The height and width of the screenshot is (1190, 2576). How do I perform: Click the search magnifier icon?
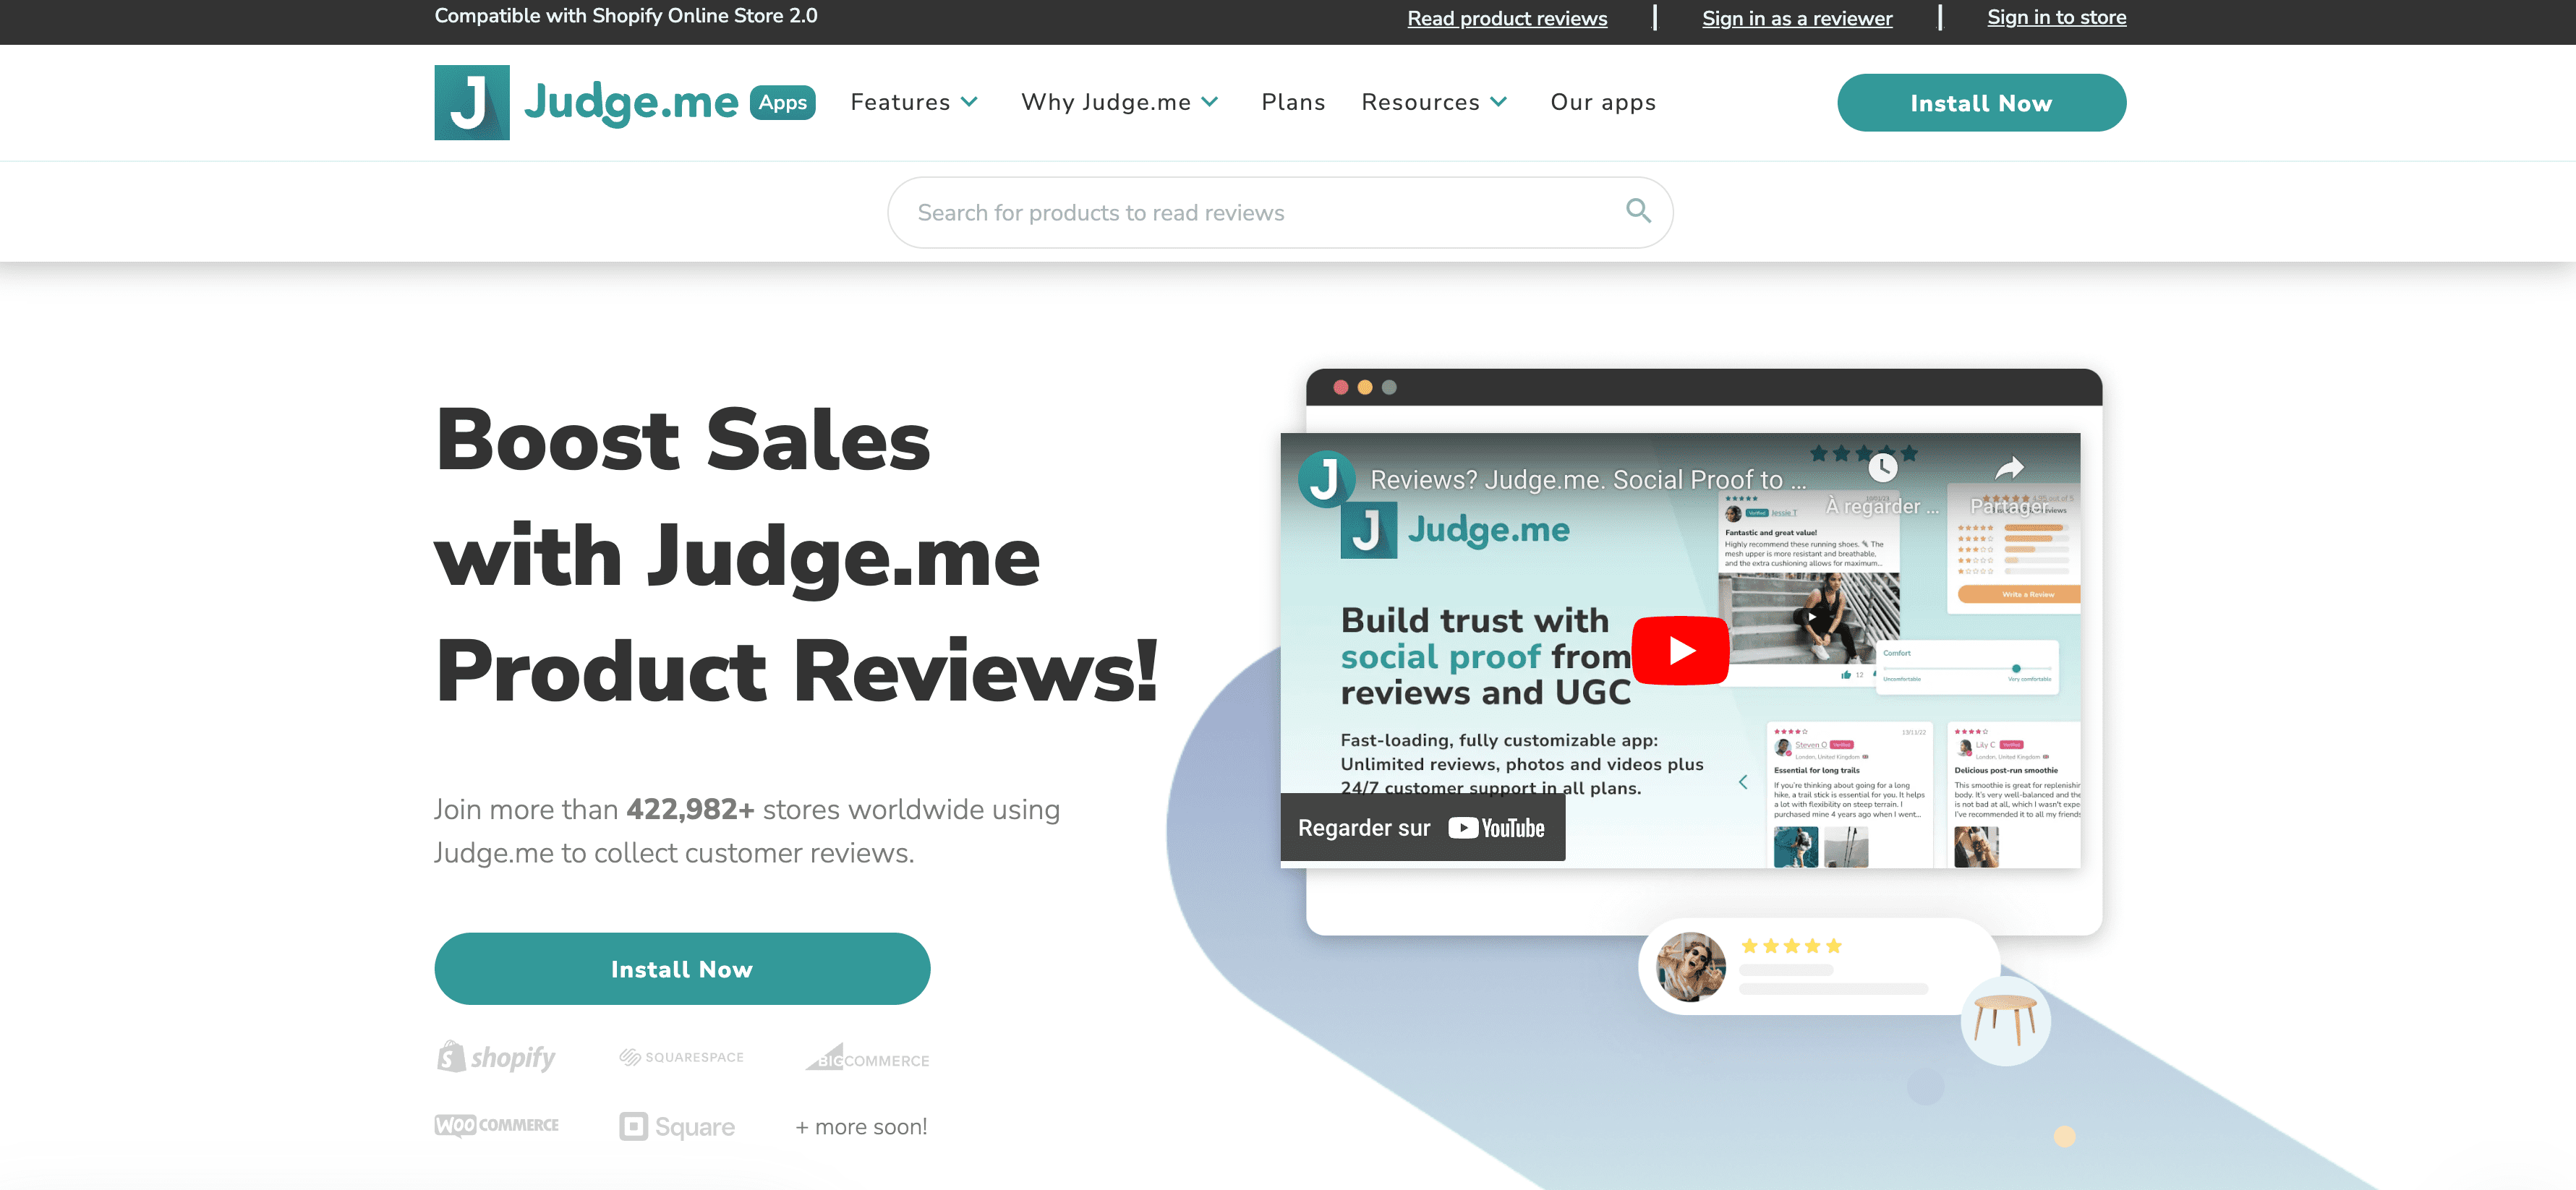click(x=1638, y=211)
